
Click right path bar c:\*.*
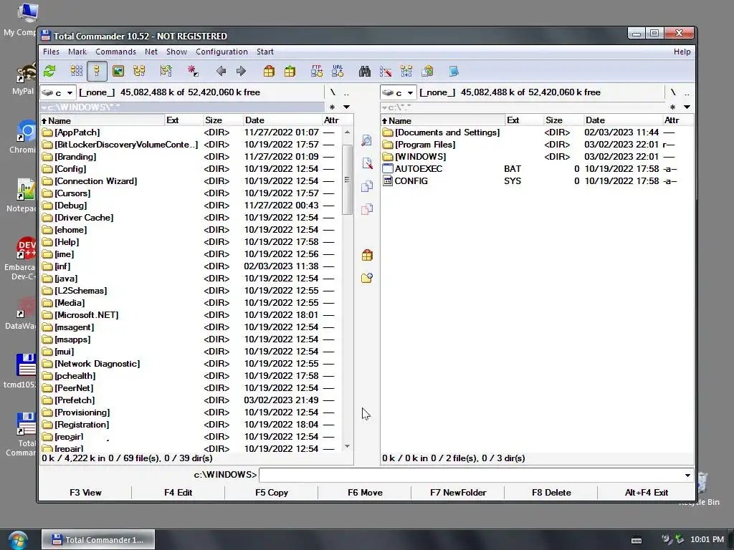pos(522,107)
